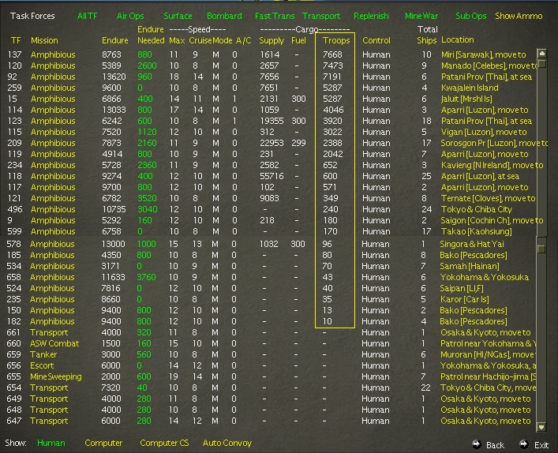558x453 pixels.
Task: Sort by Supply column header
Action: pyautogui.click(x=272, y=40)
